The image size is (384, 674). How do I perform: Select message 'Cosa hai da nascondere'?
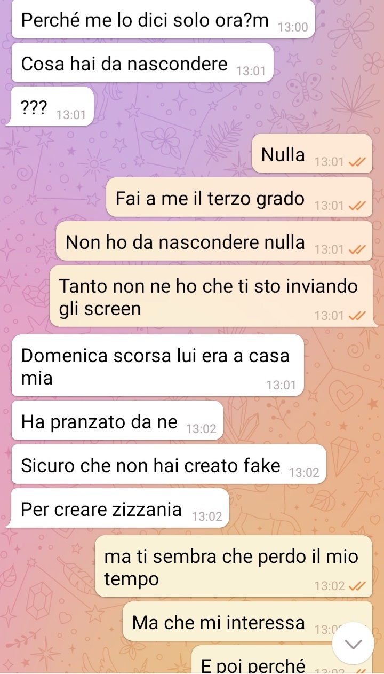point(142,63)
